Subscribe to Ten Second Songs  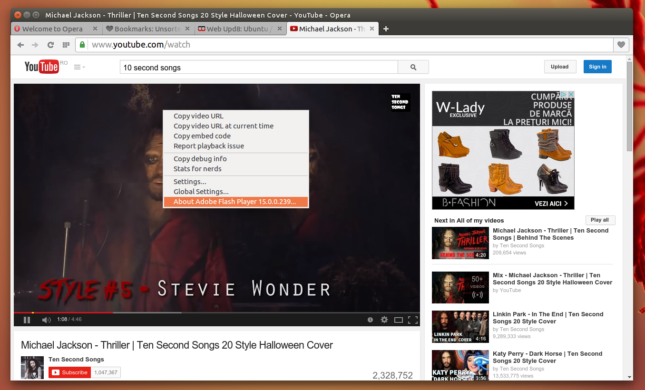coord(69,372)
